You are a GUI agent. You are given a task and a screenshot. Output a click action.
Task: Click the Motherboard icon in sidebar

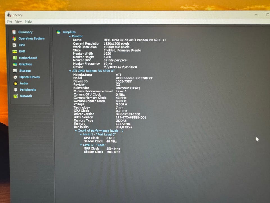pyautogui.click(x=15, y=58)
